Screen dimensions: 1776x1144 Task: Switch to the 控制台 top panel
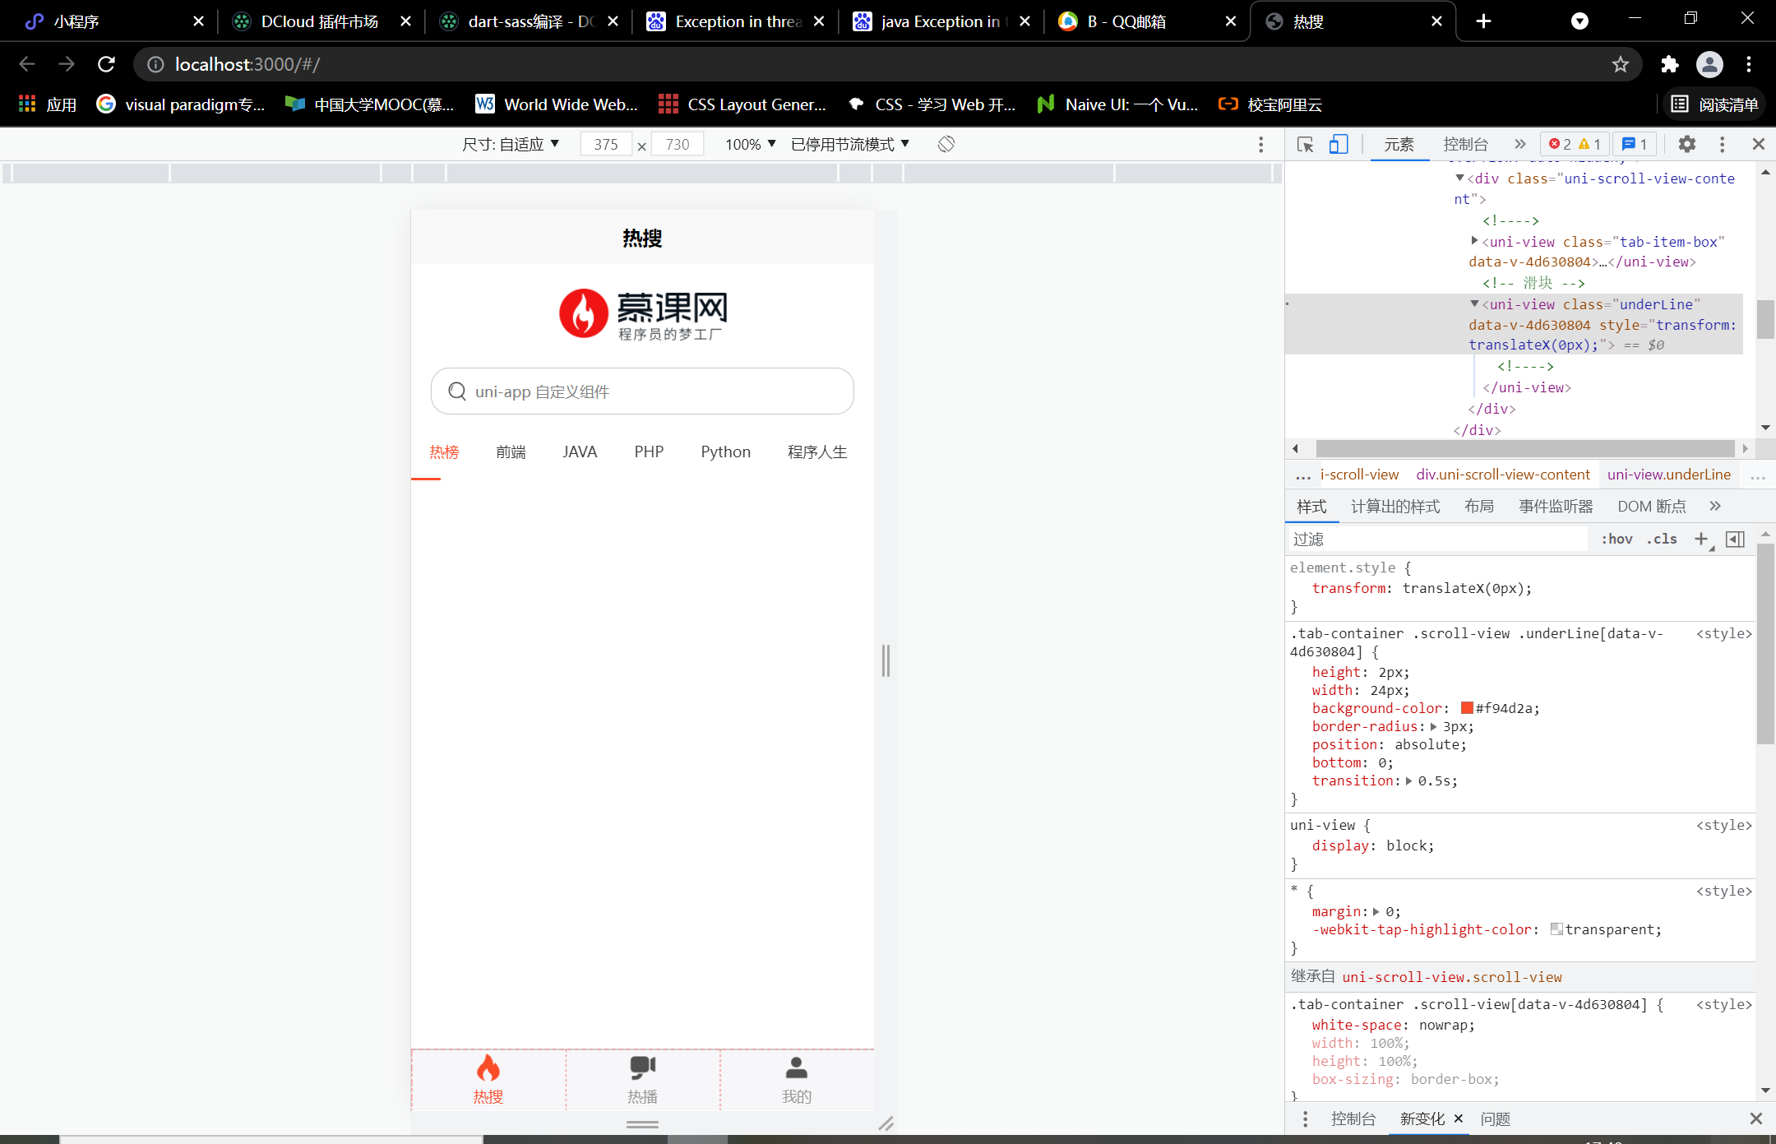pyautogui.click(x=1465, y=145)
